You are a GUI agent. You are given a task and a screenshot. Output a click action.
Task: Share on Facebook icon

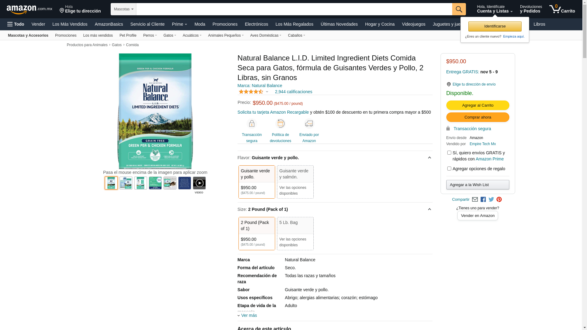tap(483, 200)
